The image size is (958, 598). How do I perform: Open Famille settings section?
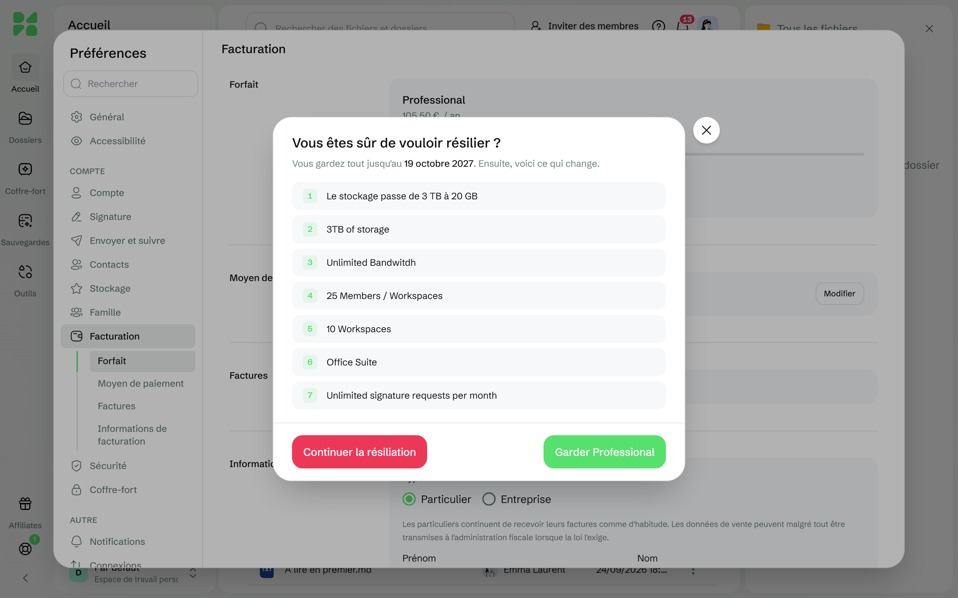click(128, 312)
